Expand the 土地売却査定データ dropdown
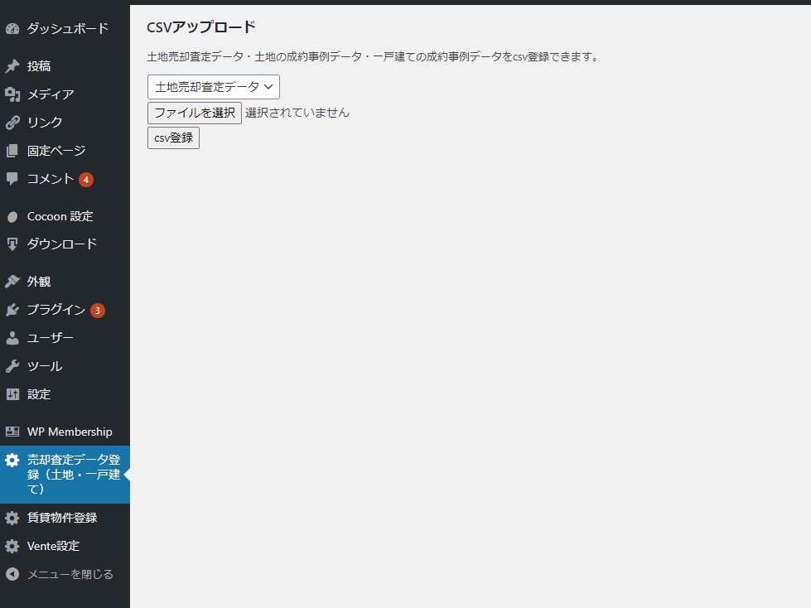Screen dimensions: 811x608 (x=214, y=87)
